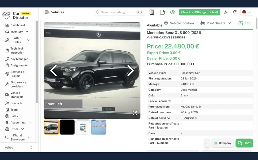Expand the After Sales submenu chevron
This screenshot has width=258, height=160.
pyautogui.click(x=28, y=40)
